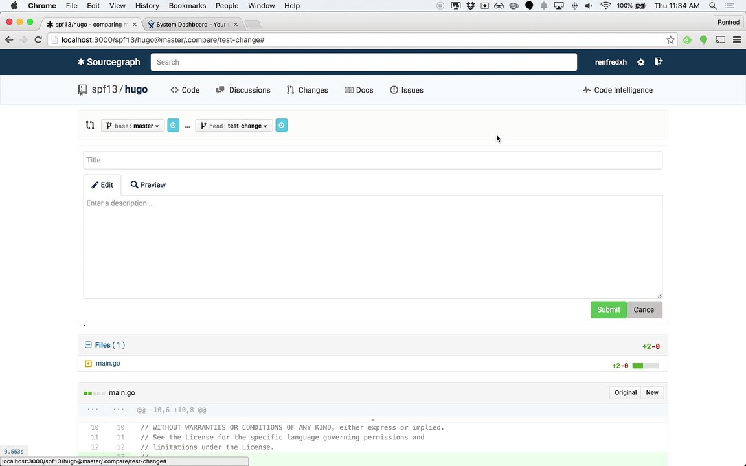
Task: Click the Wi-Fi status icon
Action: click(605, 6)
